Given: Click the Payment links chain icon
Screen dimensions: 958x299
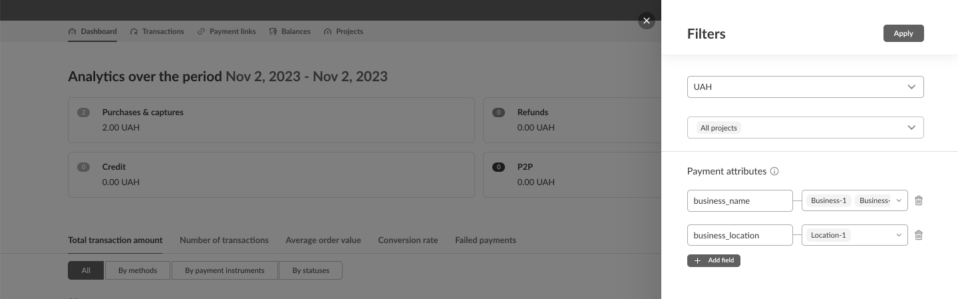Looking at the screenshot, I should click(201, 31).
